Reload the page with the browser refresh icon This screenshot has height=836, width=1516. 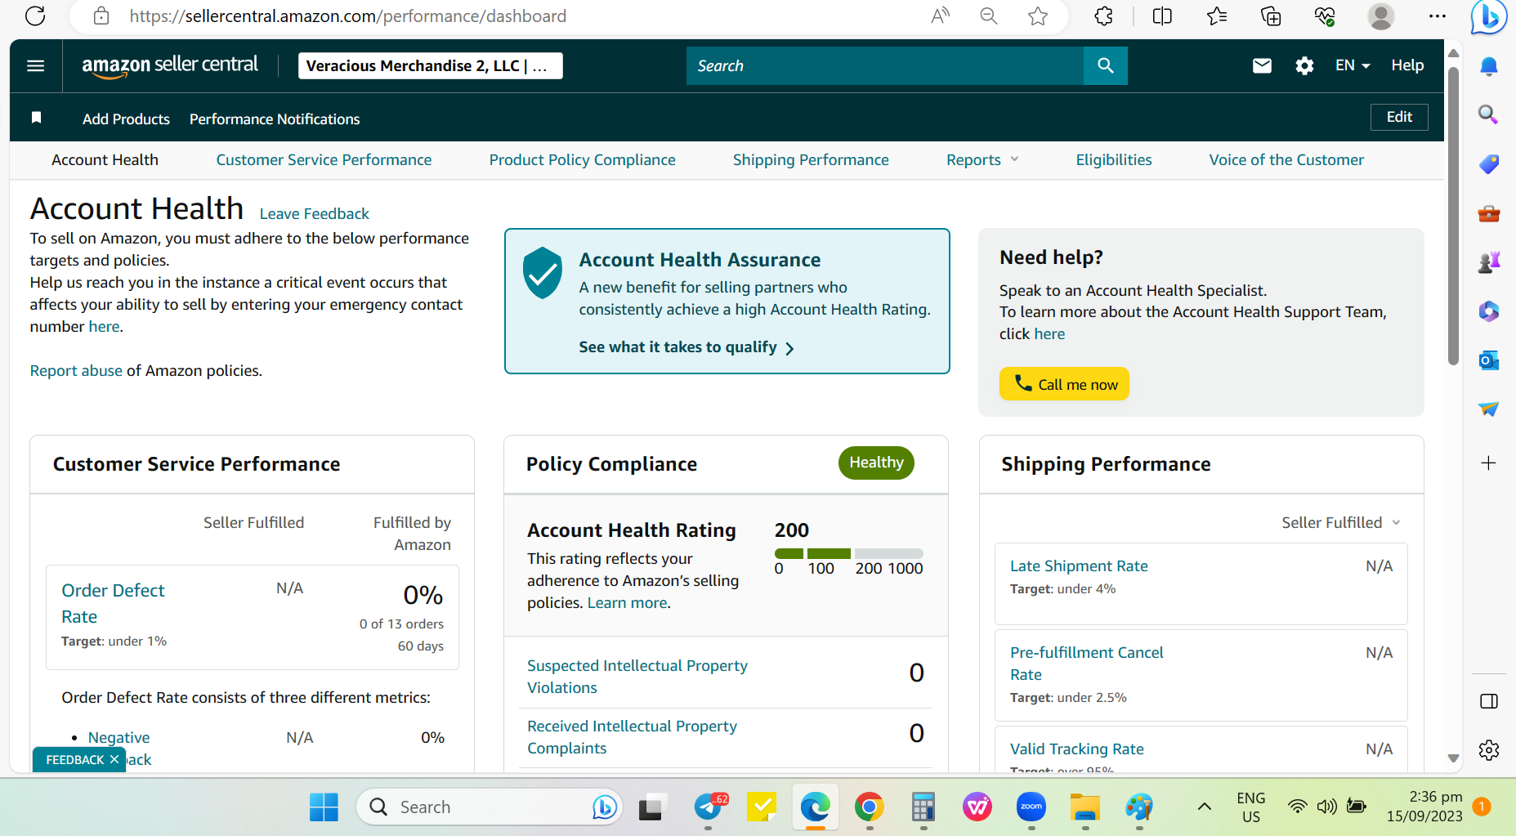tap(35, 16)
